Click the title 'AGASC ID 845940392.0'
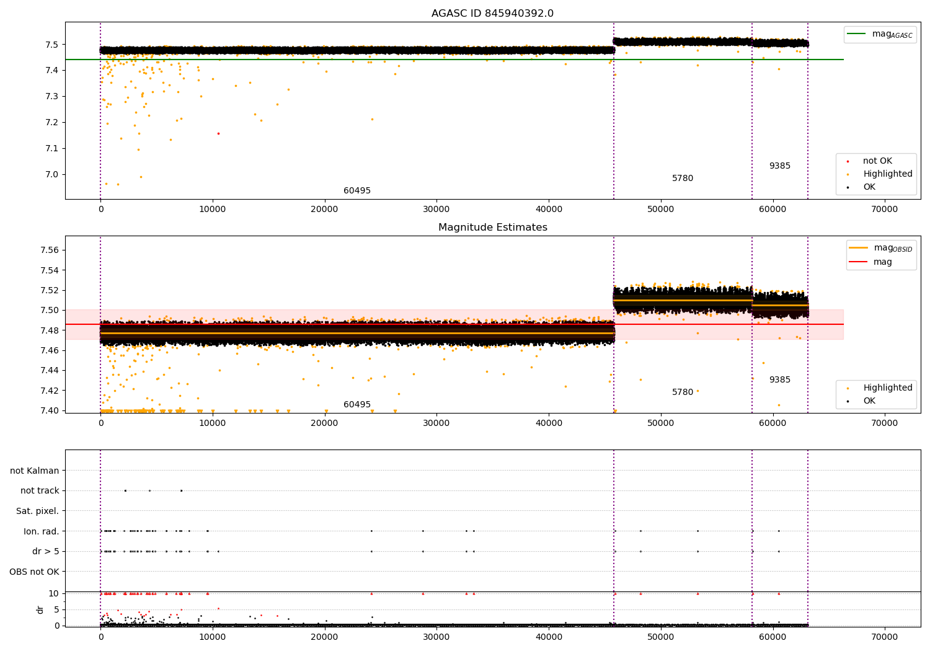 (x=492, y=14)
